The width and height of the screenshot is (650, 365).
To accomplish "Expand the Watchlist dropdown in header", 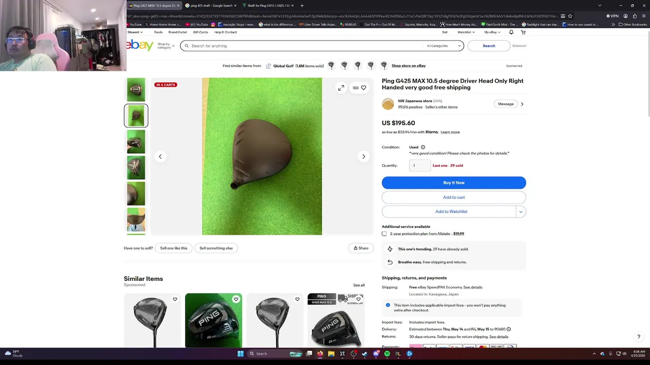I will [x=466, y=32].
